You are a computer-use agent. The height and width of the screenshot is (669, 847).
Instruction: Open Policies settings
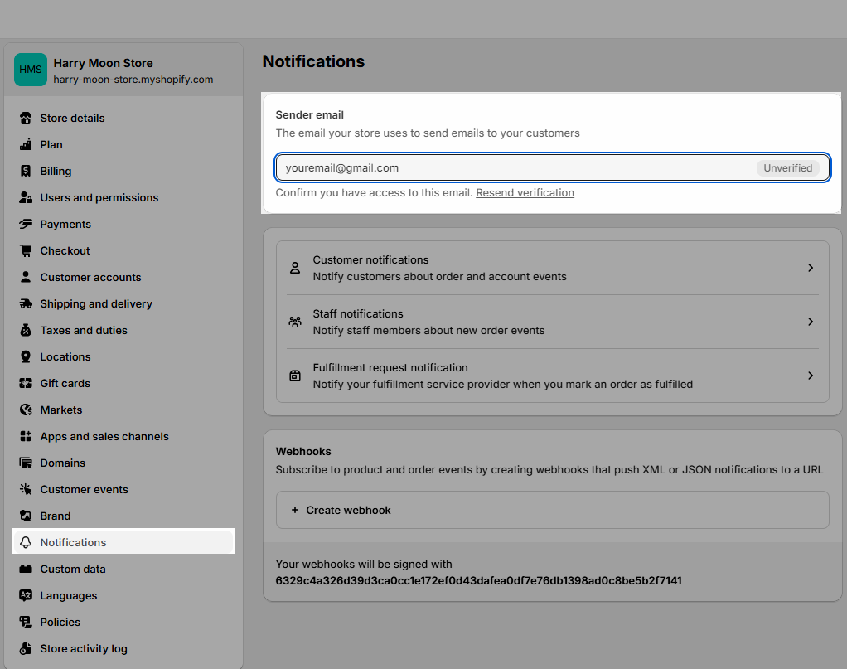click(123, 622)
